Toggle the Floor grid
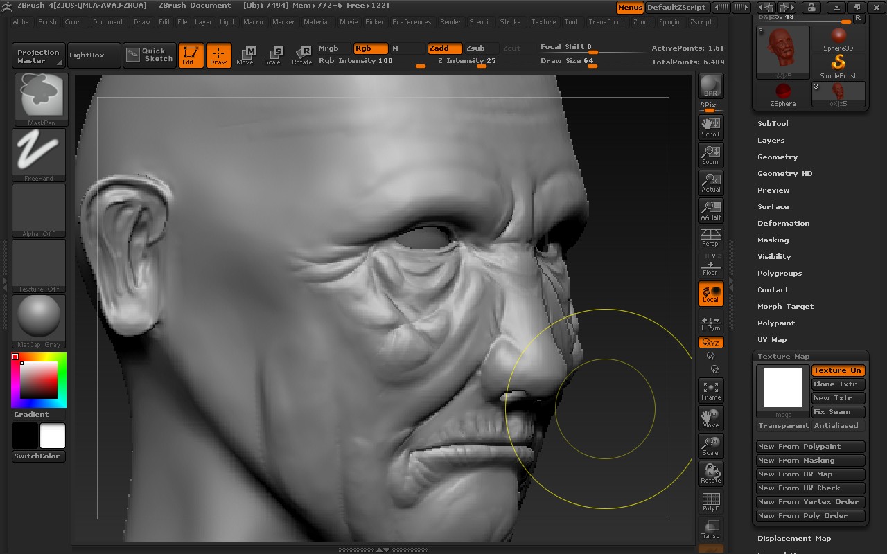This screenshot has width=887, height=554. (710, 265)
